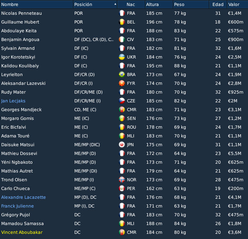Open player Vincent Aboubakar link
Image resolution: width=248 pixels, height=239 pixels.
click(x=22, y=232)
